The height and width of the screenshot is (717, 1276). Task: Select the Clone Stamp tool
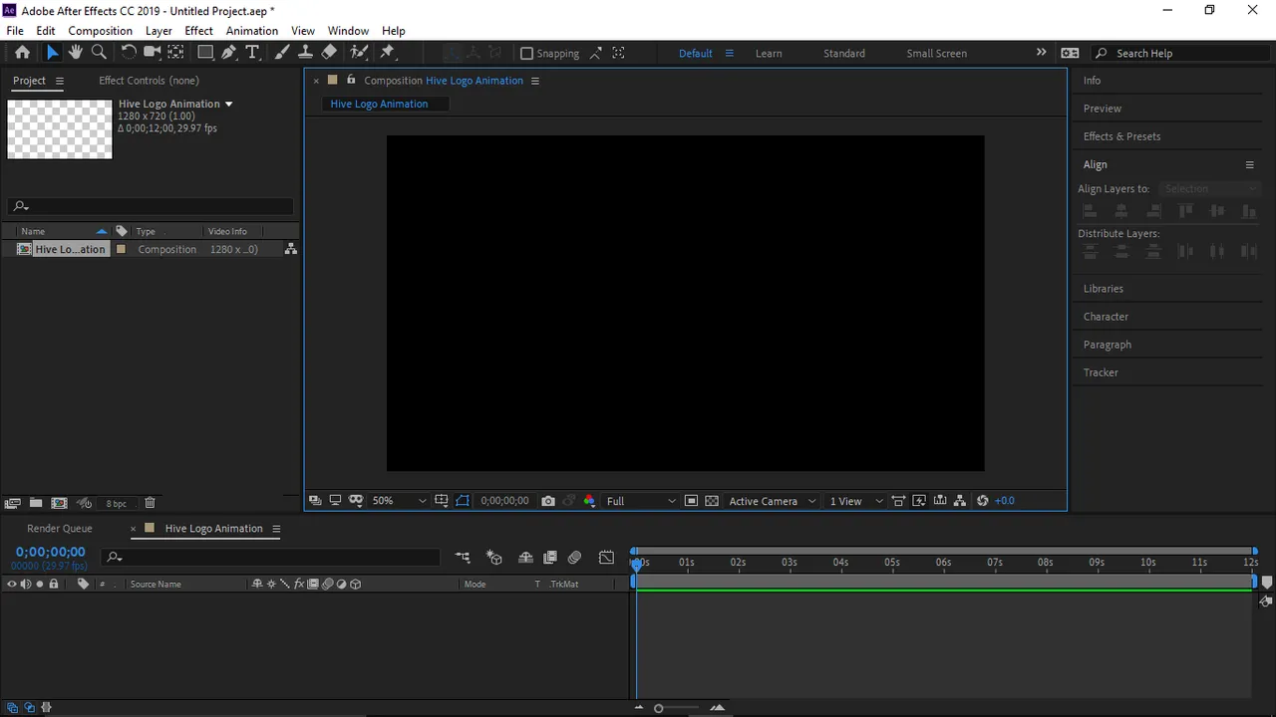[305, 53]
